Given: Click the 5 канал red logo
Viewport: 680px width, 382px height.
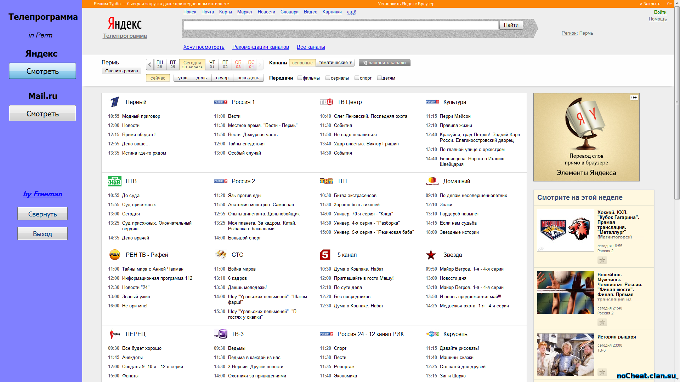Looking at the screenshot, I should pyautogui.click(x=325, y=255).
